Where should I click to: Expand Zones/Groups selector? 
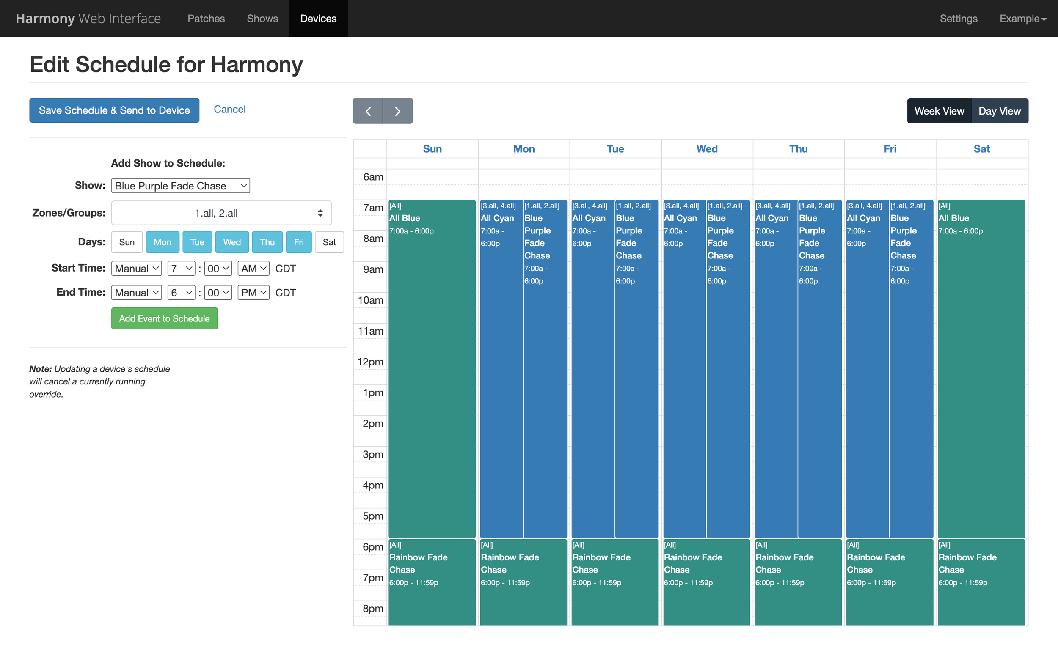point(221,213)
